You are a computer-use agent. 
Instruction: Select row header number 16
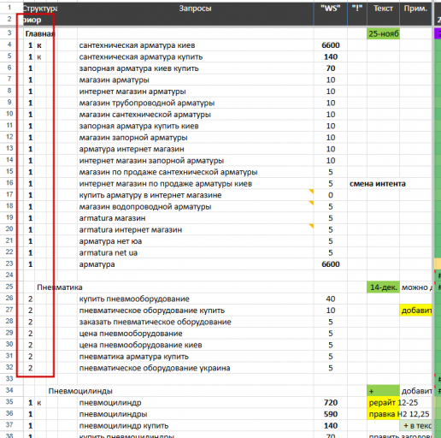pyautogui.click(x=9, y=183)
